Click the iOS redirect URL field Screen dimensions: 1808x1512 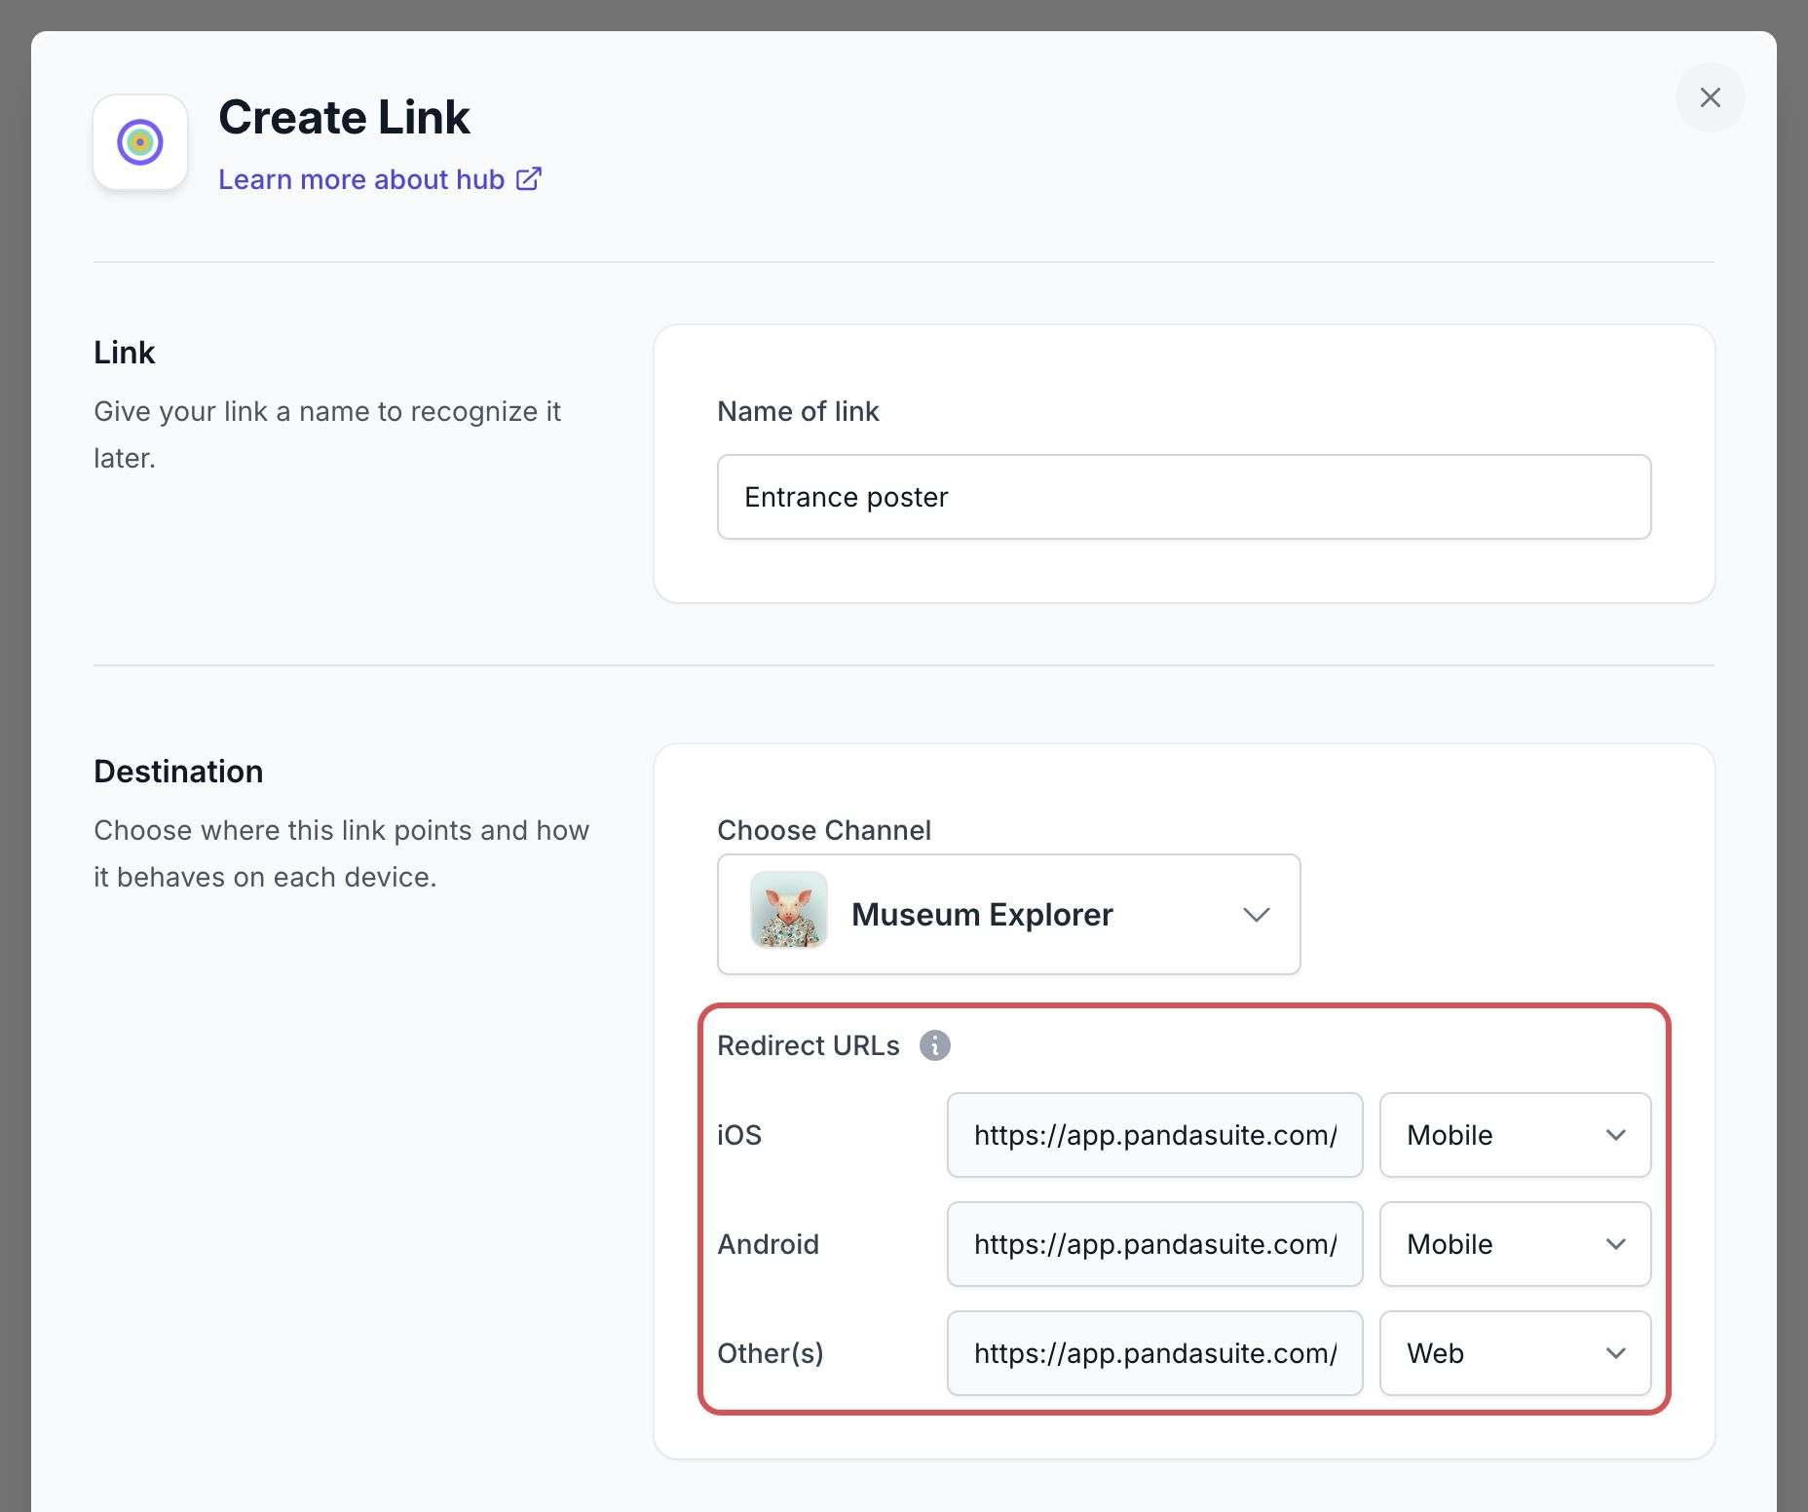pos(1154,1135)
